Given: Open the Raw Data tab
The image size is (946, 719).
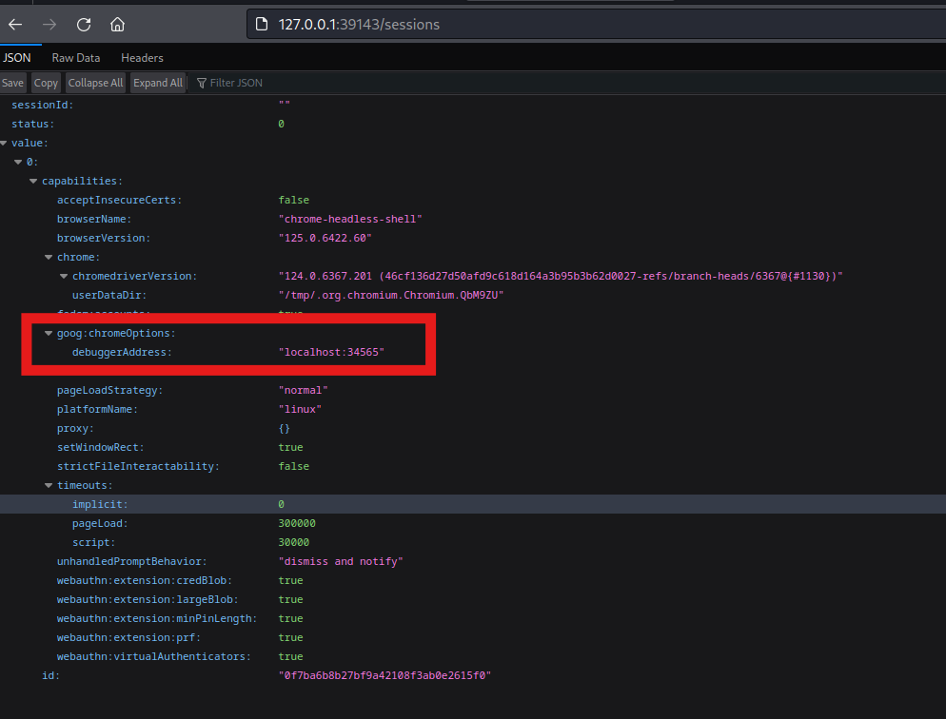Looking at the screenshot, I should [76, 58].
